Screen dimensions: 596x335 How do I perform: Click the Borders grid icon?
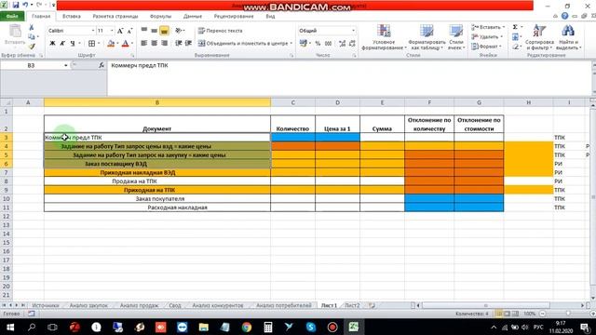point(91,44)
